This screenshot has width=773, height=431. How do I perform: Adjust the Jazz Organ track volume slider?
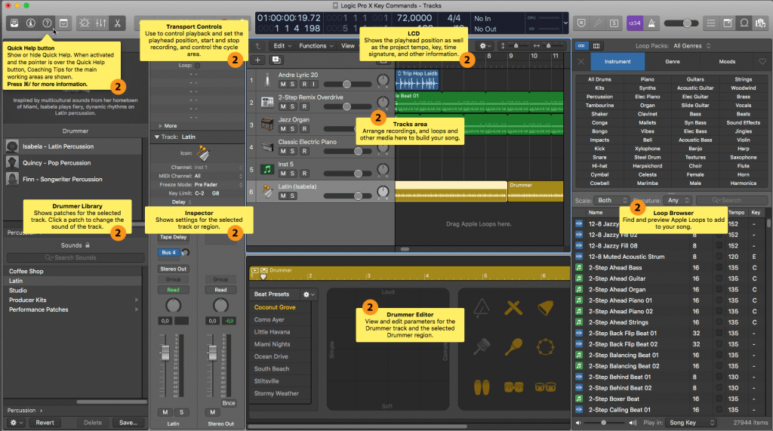point(348,129)
